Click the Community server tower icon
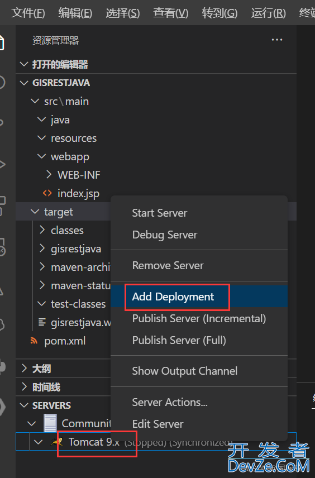The width and height of the screenshot is (315, 478). (50, 423)
